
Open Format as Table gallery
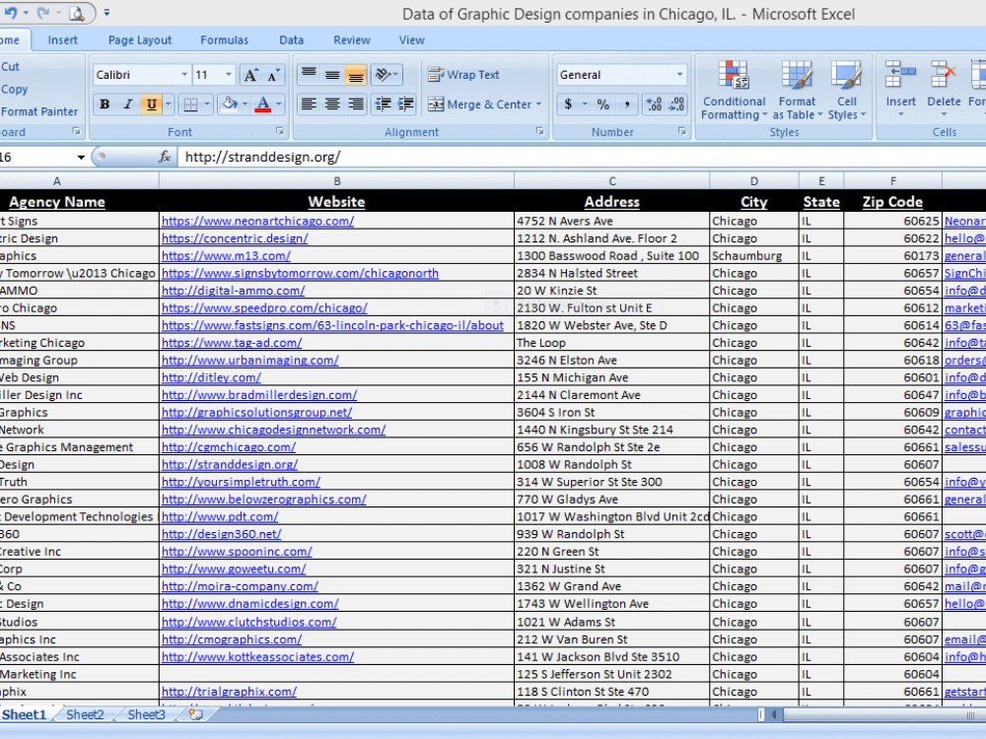[797, 91]
